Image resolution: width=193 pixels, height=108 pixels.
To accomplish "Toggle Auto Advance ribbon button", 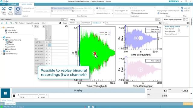I will click(18, 11).
